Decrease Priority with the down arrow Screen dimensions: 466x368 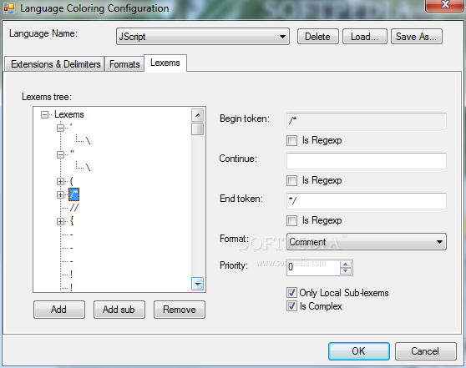(346, 270)
